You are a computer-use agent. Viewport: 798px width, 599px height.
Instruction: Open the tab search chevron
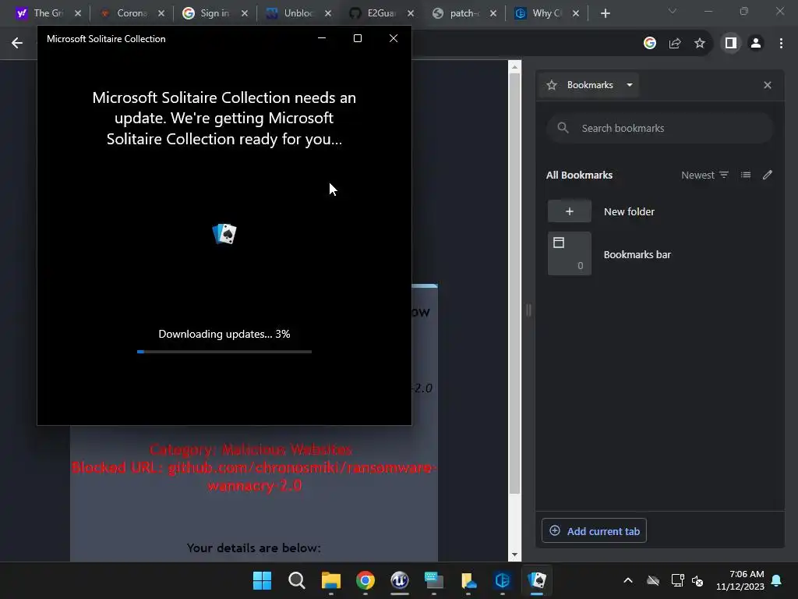pos(673,11)
